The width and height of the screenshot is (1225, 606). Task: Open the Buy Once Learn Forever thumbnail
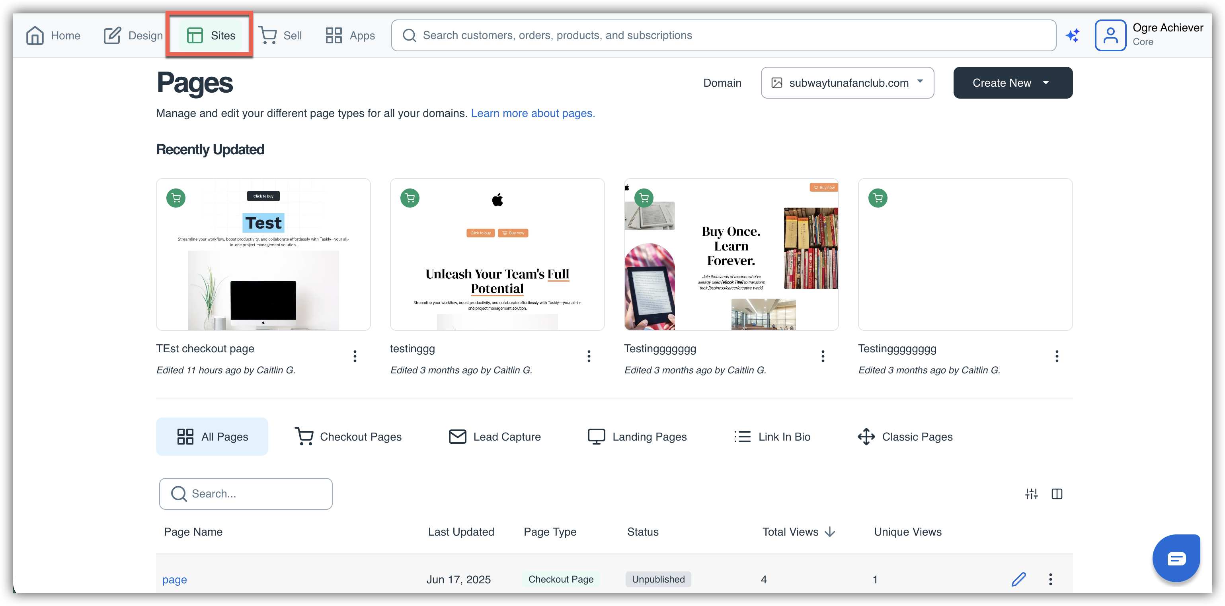(x=731, y=254)
